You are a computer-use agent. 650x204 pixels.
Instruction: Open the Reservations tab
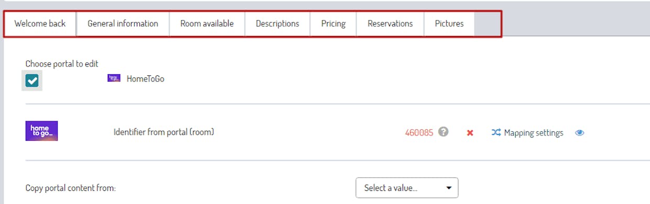pyautogui.click(x=390, y=24)
